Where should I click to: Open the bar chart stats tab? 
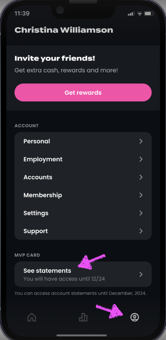[83, 317]
